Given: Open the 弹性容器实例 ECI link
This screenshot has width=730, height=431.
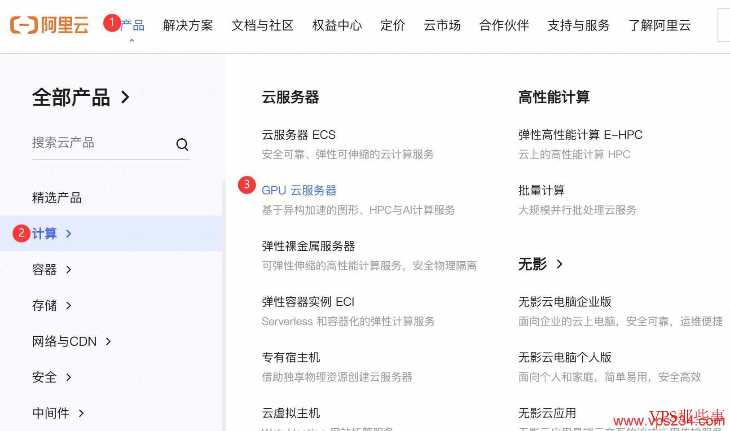Looking at the screenshot, I should tap(308, 302).
